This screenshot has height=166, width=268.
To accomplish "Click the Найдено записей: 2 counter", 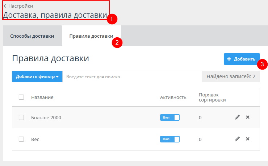I will coord(231,76).
